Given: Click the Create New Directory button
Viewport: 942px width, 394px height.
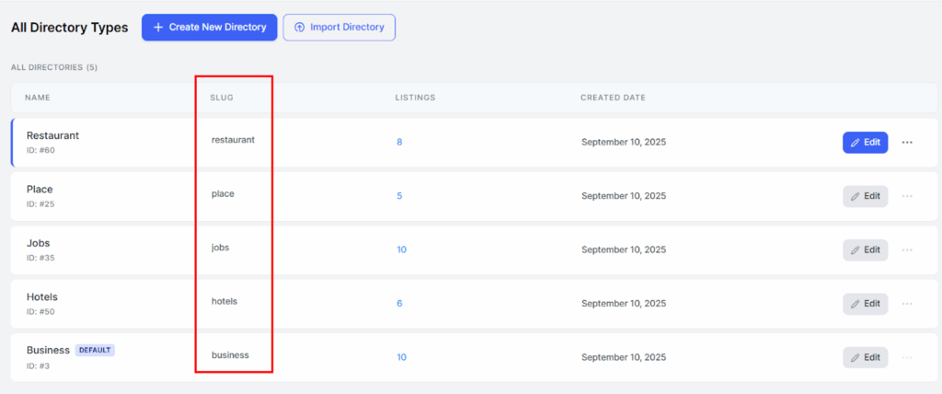Looking at the screenshot, I should (209, 28).
